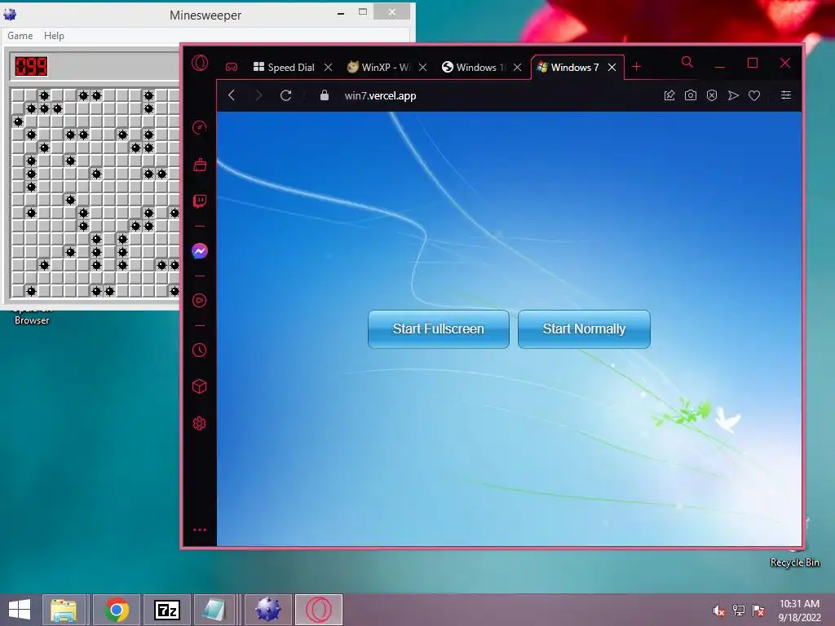
Task: Close the WinXP tab
Action: [x=423, y=67]
